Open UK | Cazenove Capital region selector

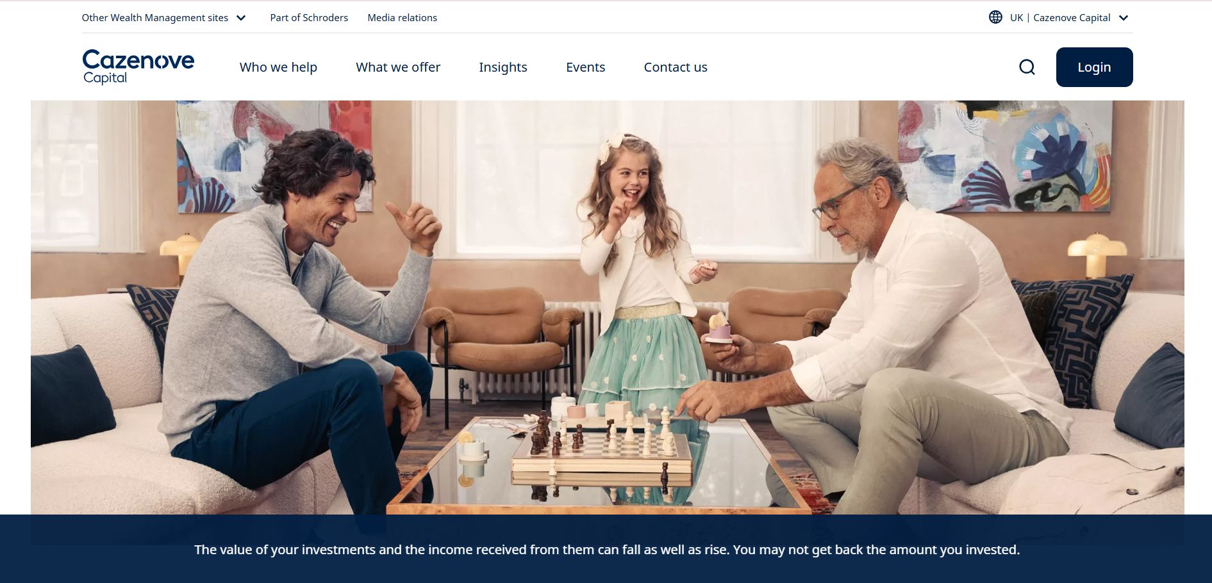tap(1058, 17)
